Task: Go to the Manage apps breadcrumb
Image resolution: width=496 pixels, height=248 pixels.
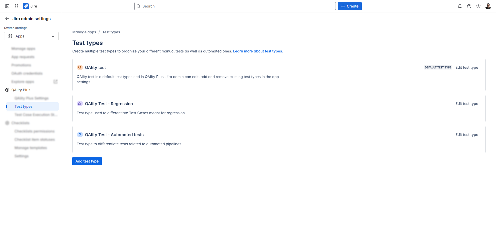Action: click(84, 32)
